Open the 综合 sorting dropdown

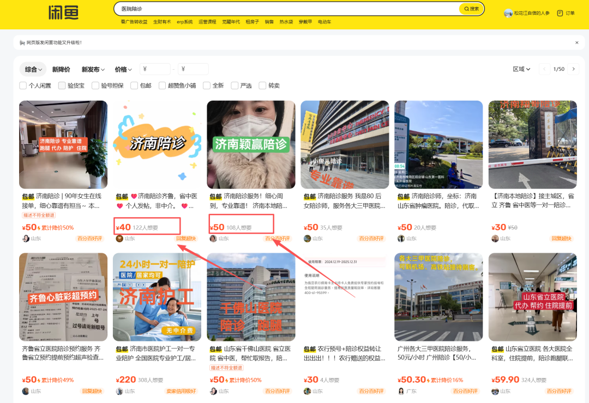click(33, 69)
